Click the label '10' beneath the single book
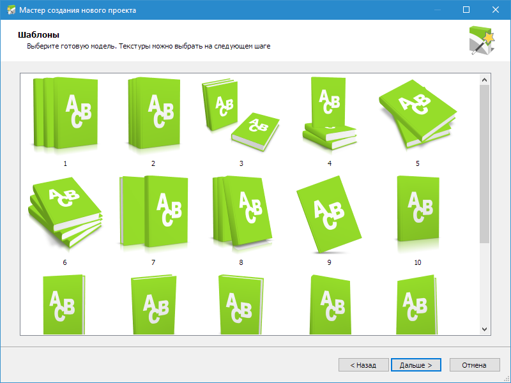Screen dimensions: 511x383 tap(418, 262)
